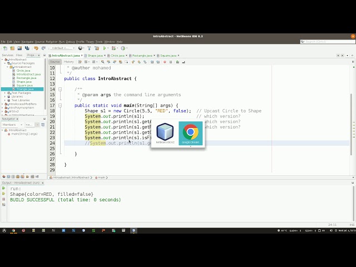
Task: Toggle the red macro recording button
Action: [x=165, y=62]
